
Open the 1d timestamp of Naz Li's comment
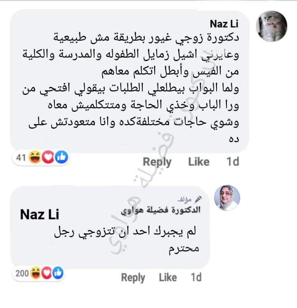click(233, 162)
